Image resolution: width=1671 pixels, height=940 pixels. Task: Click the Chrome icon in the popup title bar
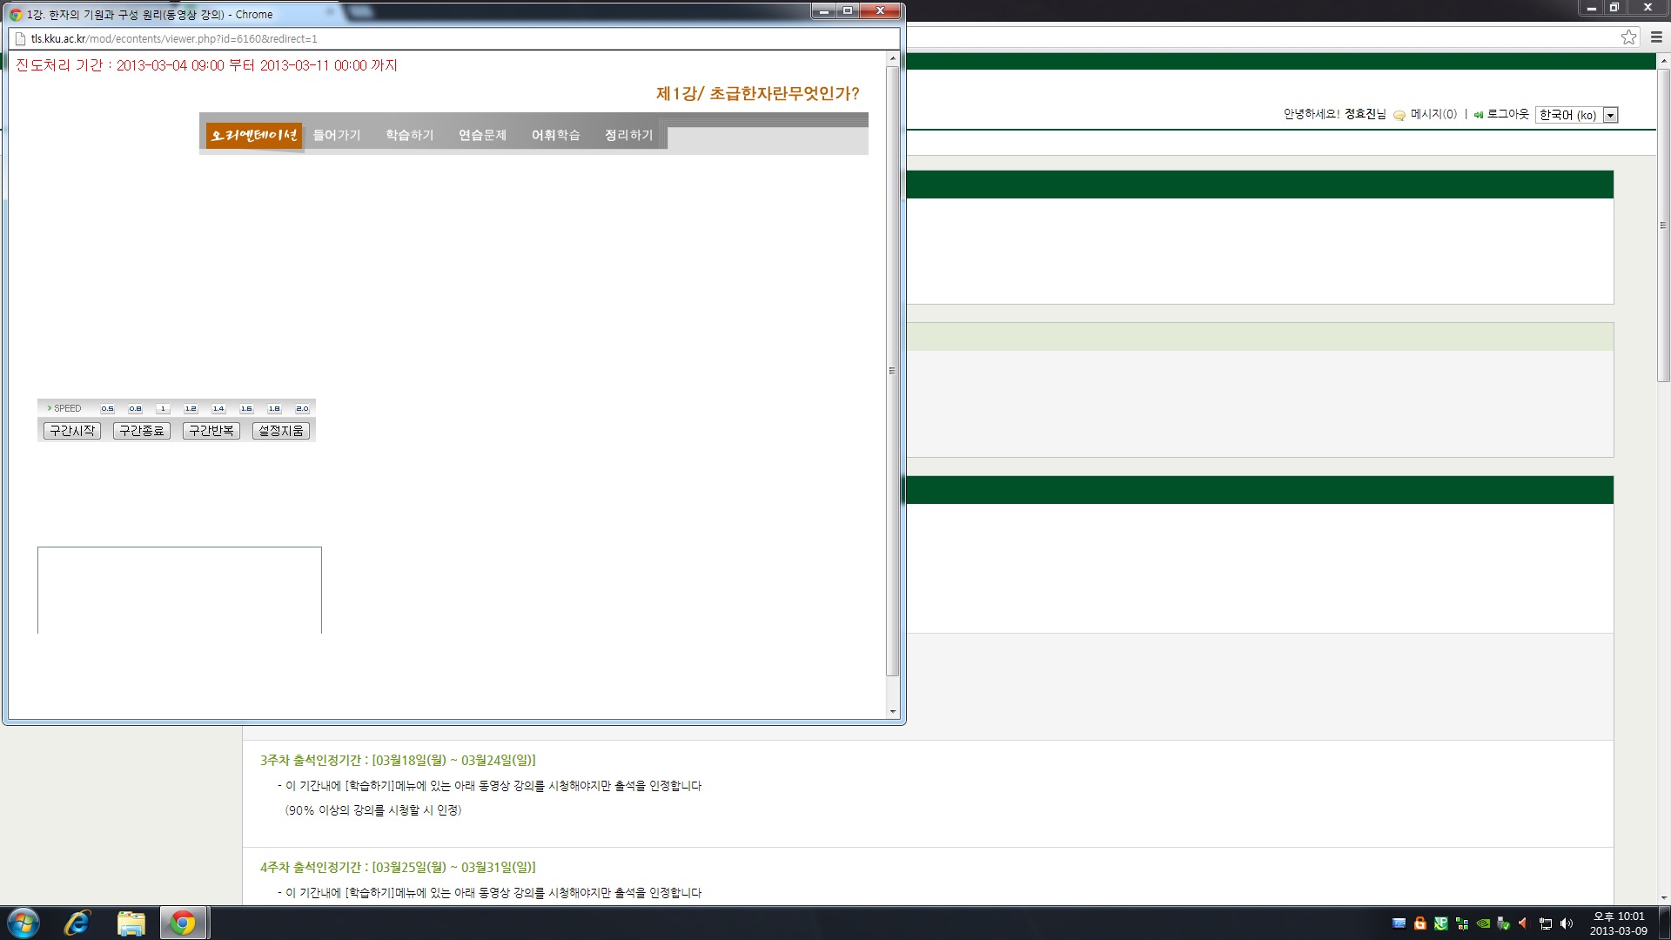[16, 14]
